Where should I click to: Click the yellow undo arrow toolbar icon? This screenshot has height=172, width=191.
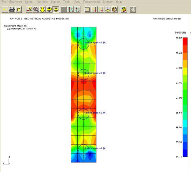click(5, 10)
